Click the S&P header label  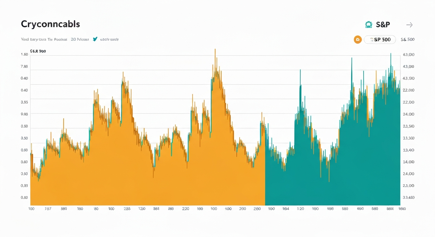[383, 25]
